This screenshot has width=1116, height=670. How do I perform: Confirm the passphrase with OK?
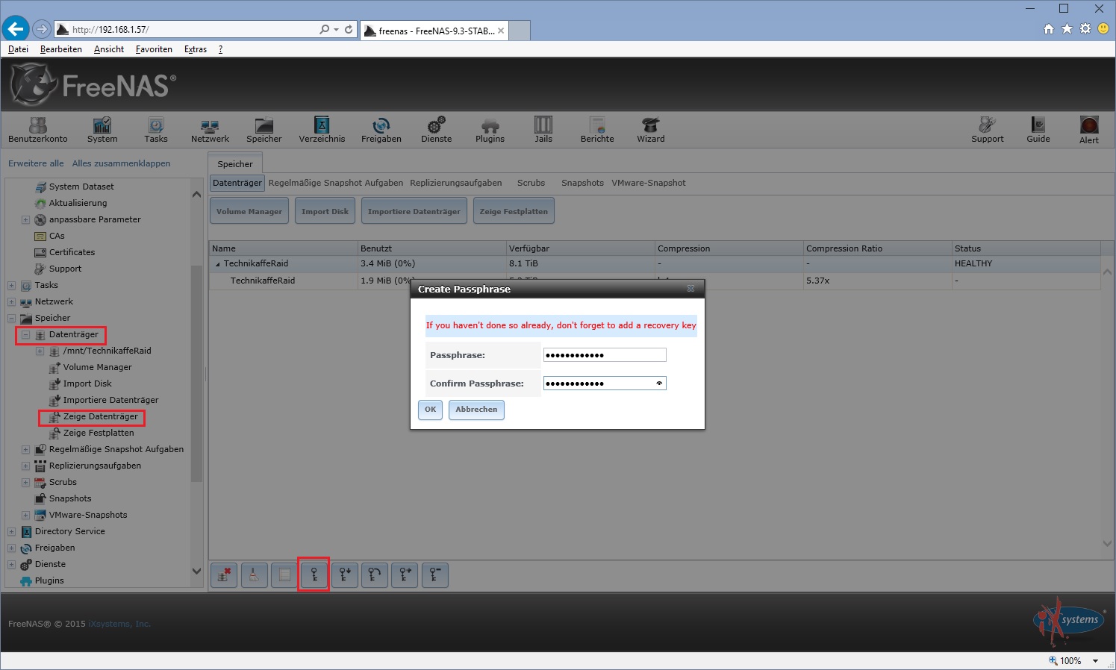(x=430, y=410)
